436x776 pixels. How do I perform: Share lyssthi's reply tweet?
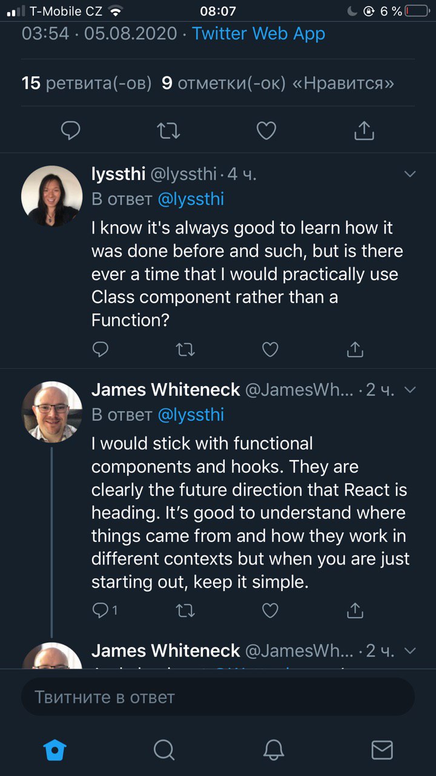click(x=355, y=349)
